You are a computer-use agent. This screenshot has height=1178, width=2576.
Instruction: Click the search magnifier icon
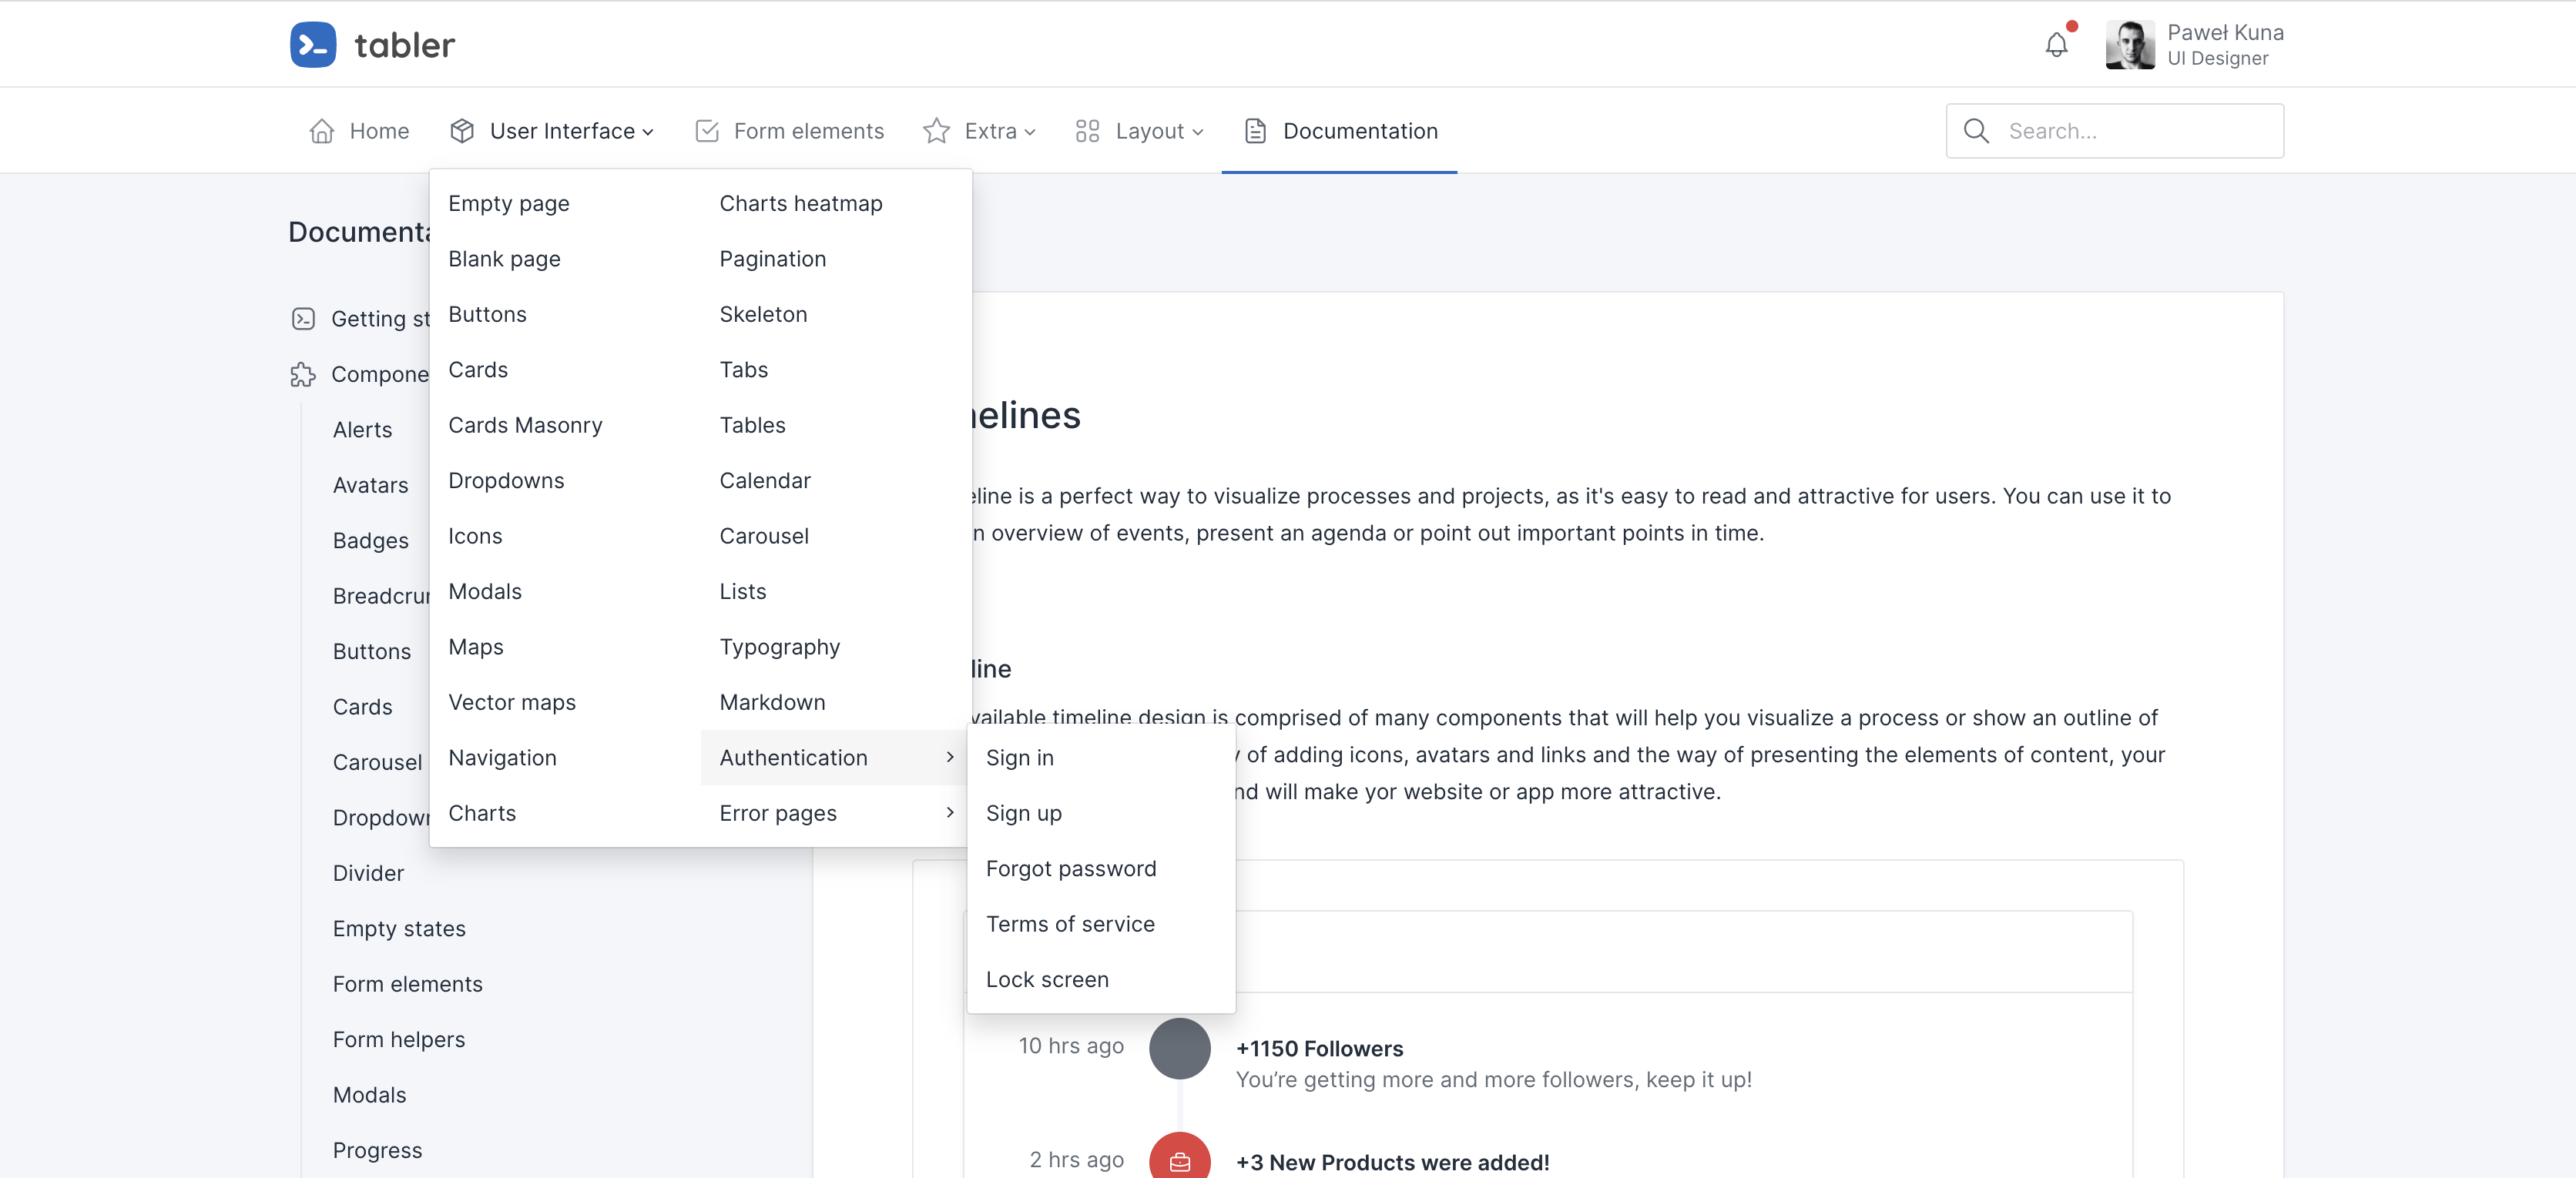click(x=1976, y=131)
